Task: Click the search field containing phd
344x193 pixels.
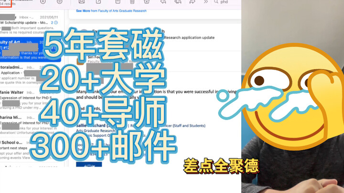Action: 227,3
